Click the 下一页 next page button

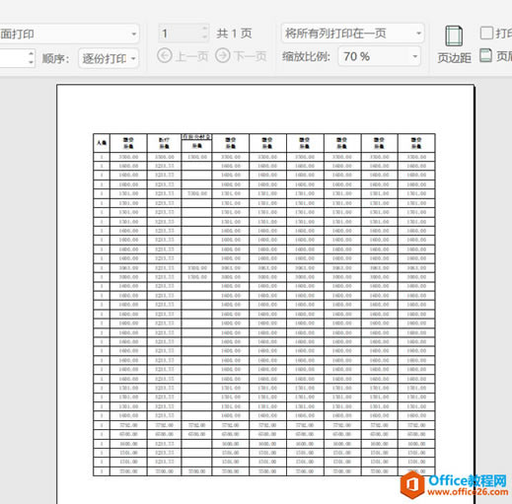point(241,56)
